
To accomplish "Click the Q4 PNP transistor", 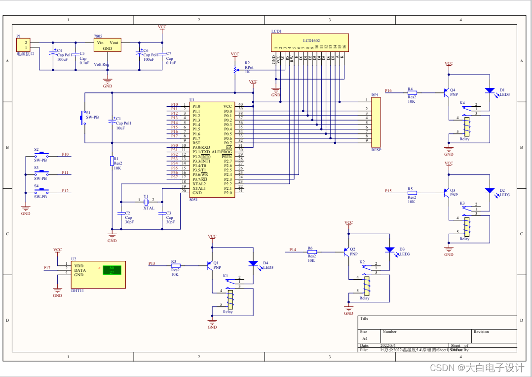I will [x=447, y=92].
